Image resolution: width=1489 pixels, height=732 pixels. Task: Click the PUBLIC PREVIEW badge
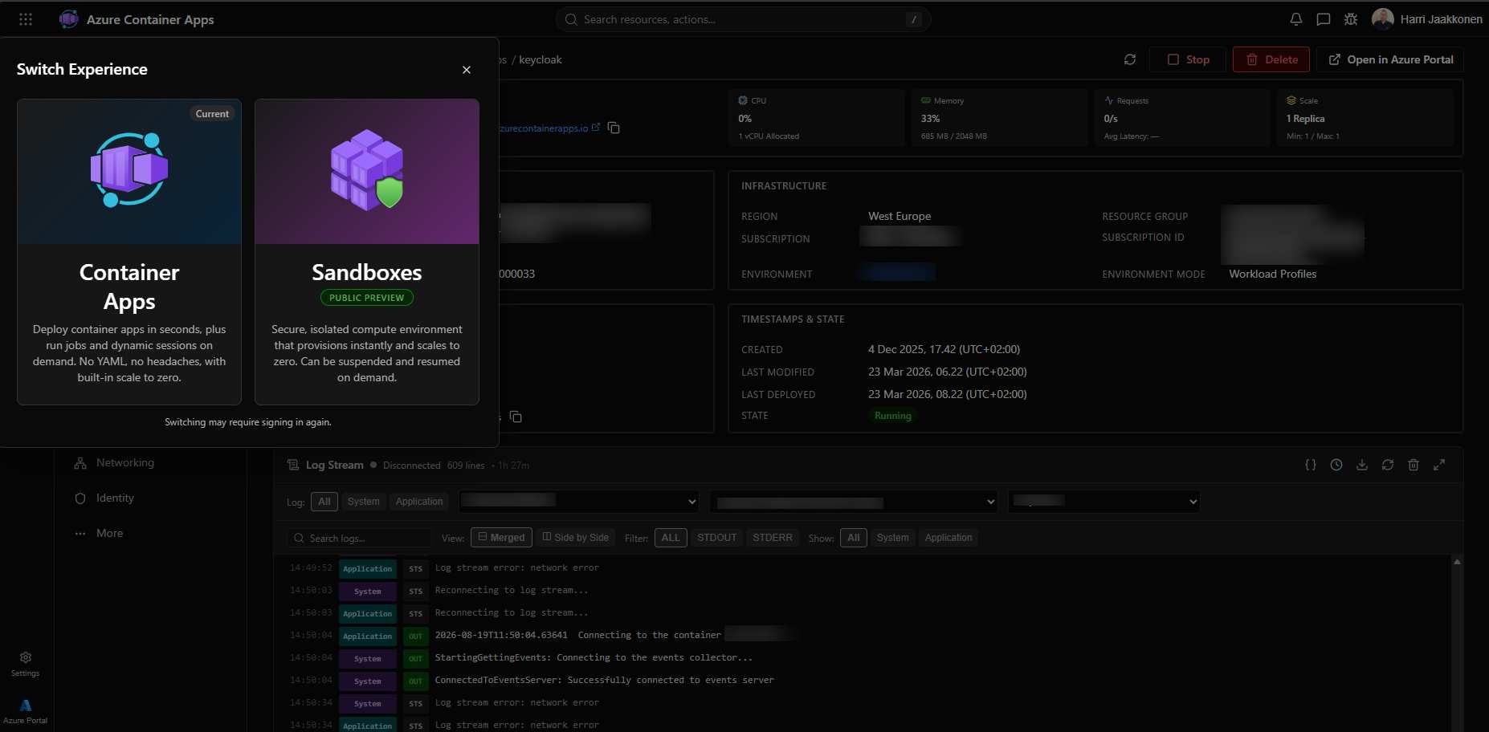[367, 298]
